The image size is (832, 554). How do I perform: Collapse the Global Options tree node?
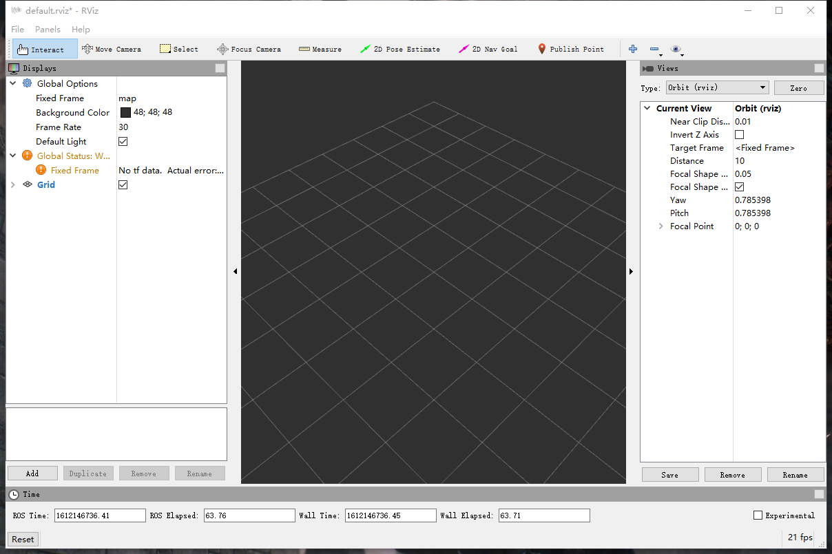pyautogui.click(x=13, y=83)
